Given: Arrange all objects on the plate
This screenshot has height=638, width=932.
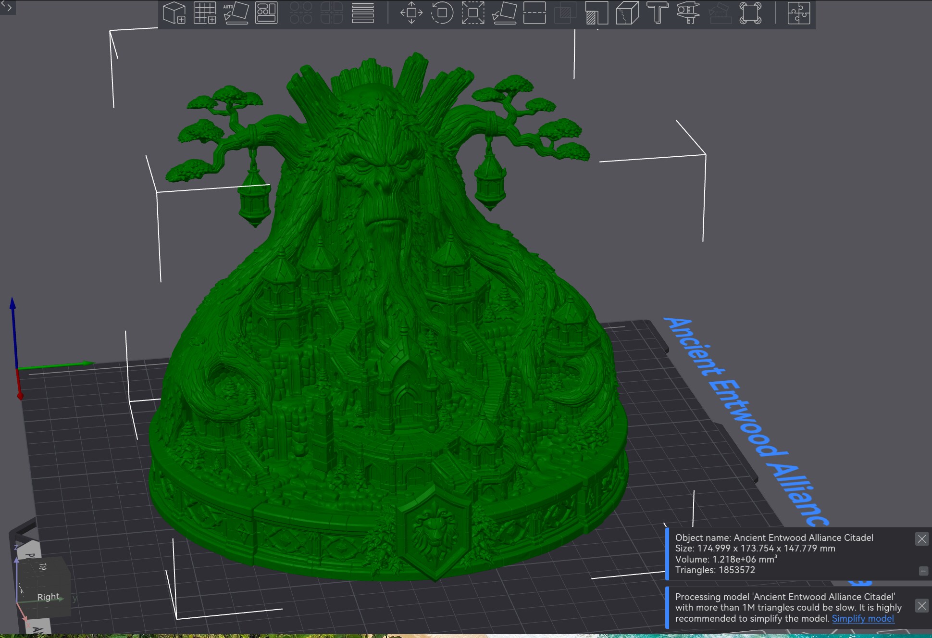Looking at the screenshot, I should coord(266,13).
